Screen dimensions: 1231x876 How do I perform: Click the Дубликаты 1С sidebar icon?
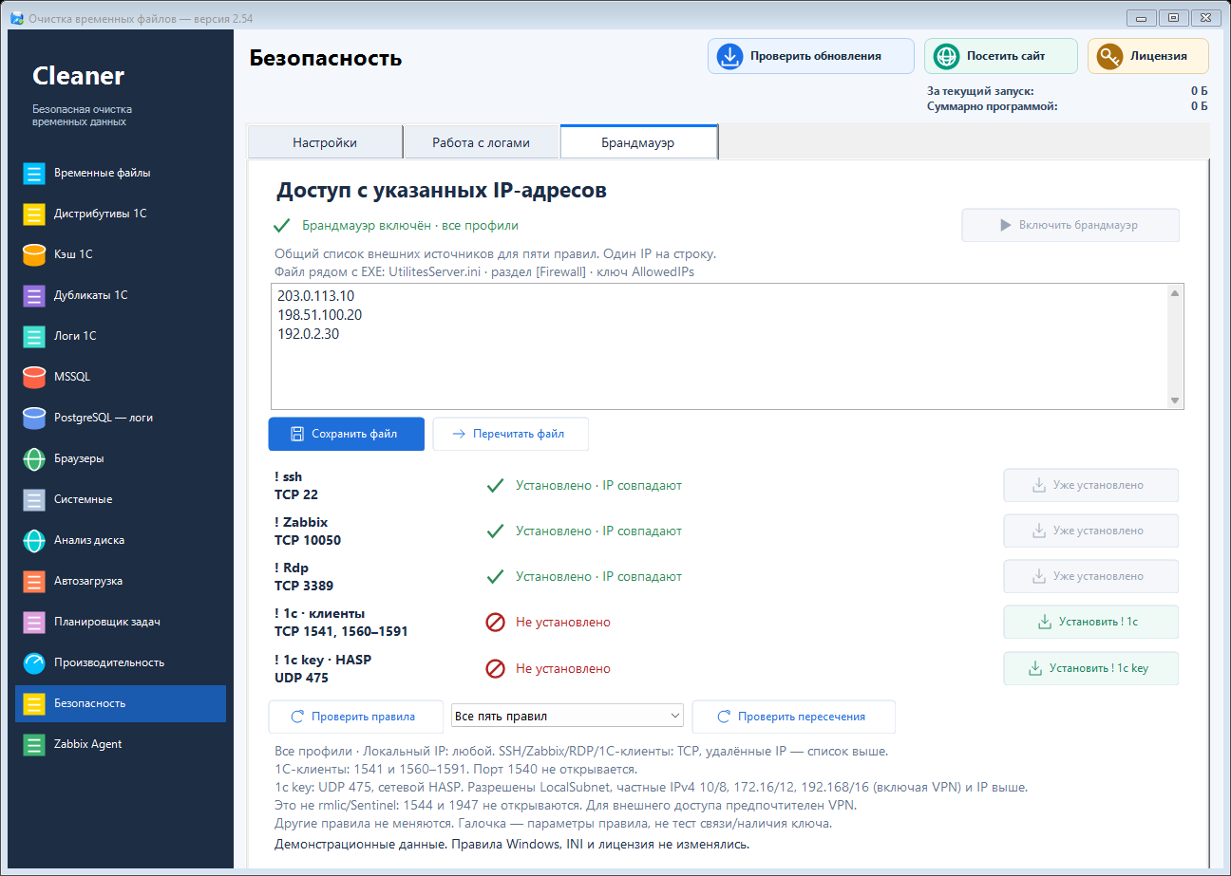pyautogui.click(x=34, y=296)
